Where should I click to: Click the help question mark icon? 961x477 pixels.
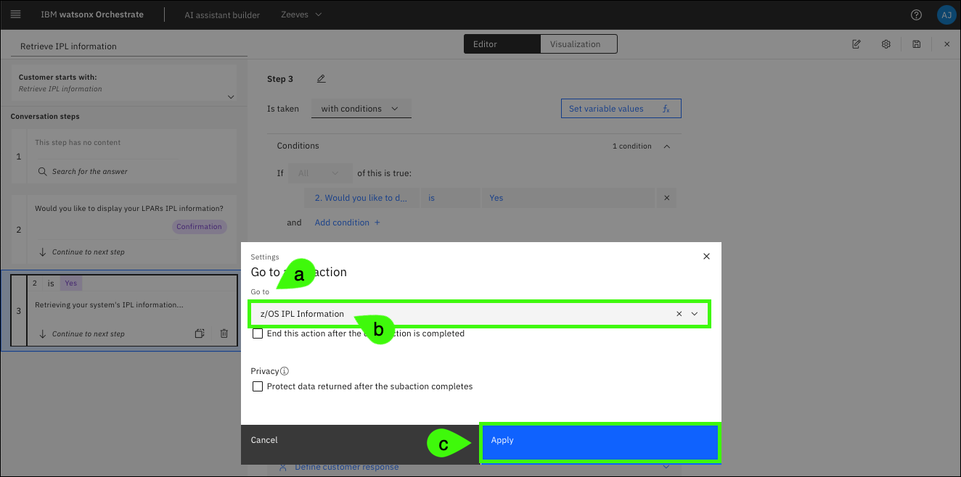[x=916, y=14]
